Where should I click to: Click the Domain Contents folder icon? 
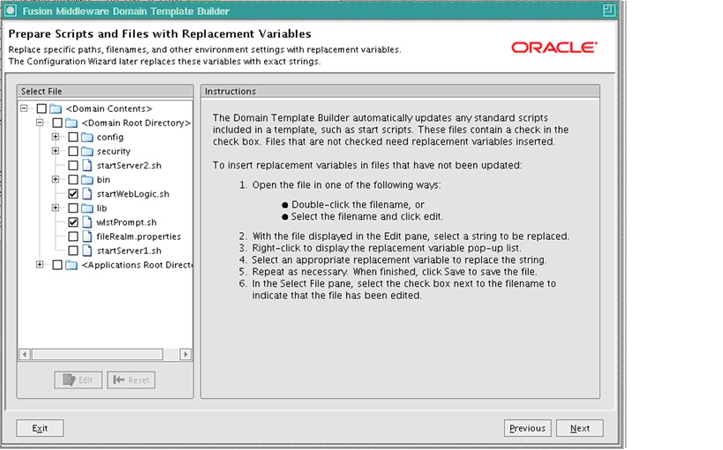click(56, 109)
